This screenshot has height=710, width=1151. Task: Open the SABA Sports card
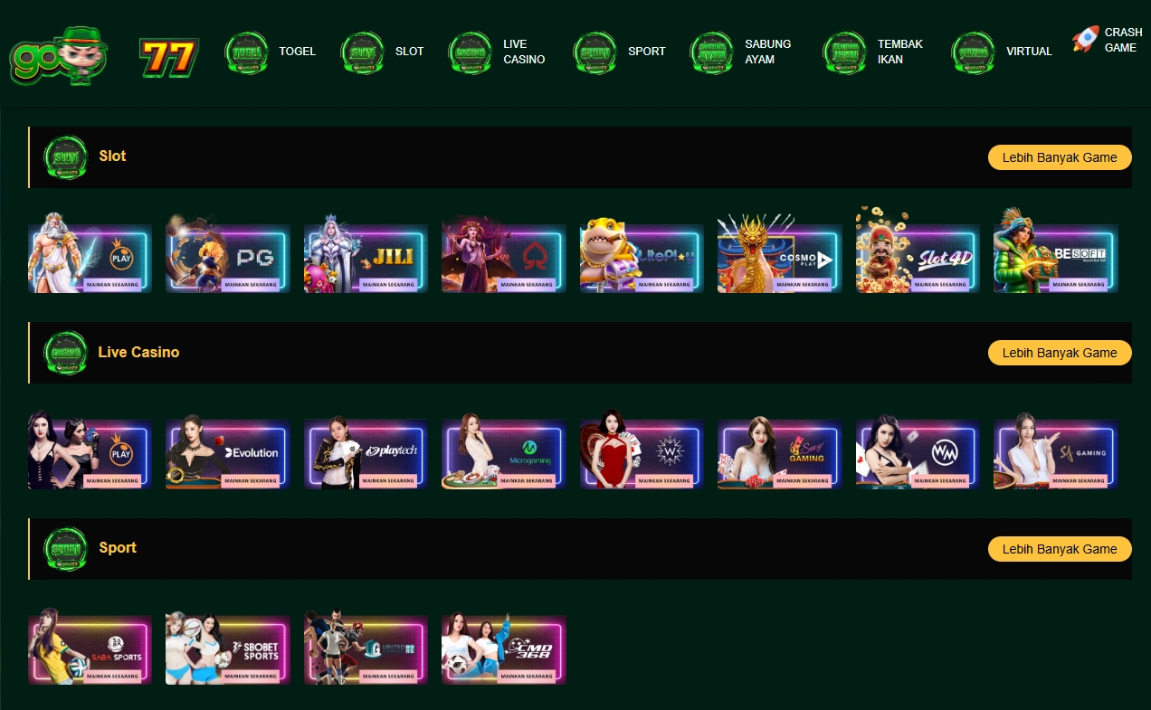point(90,646)
